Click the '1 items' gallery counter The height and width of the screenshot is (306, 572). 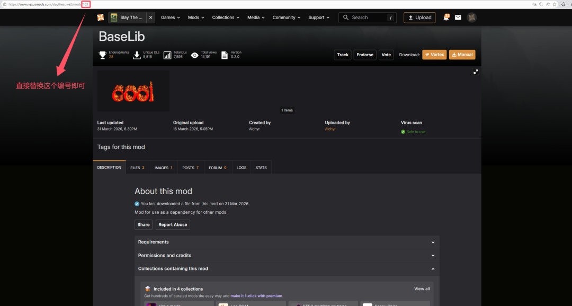287,110
